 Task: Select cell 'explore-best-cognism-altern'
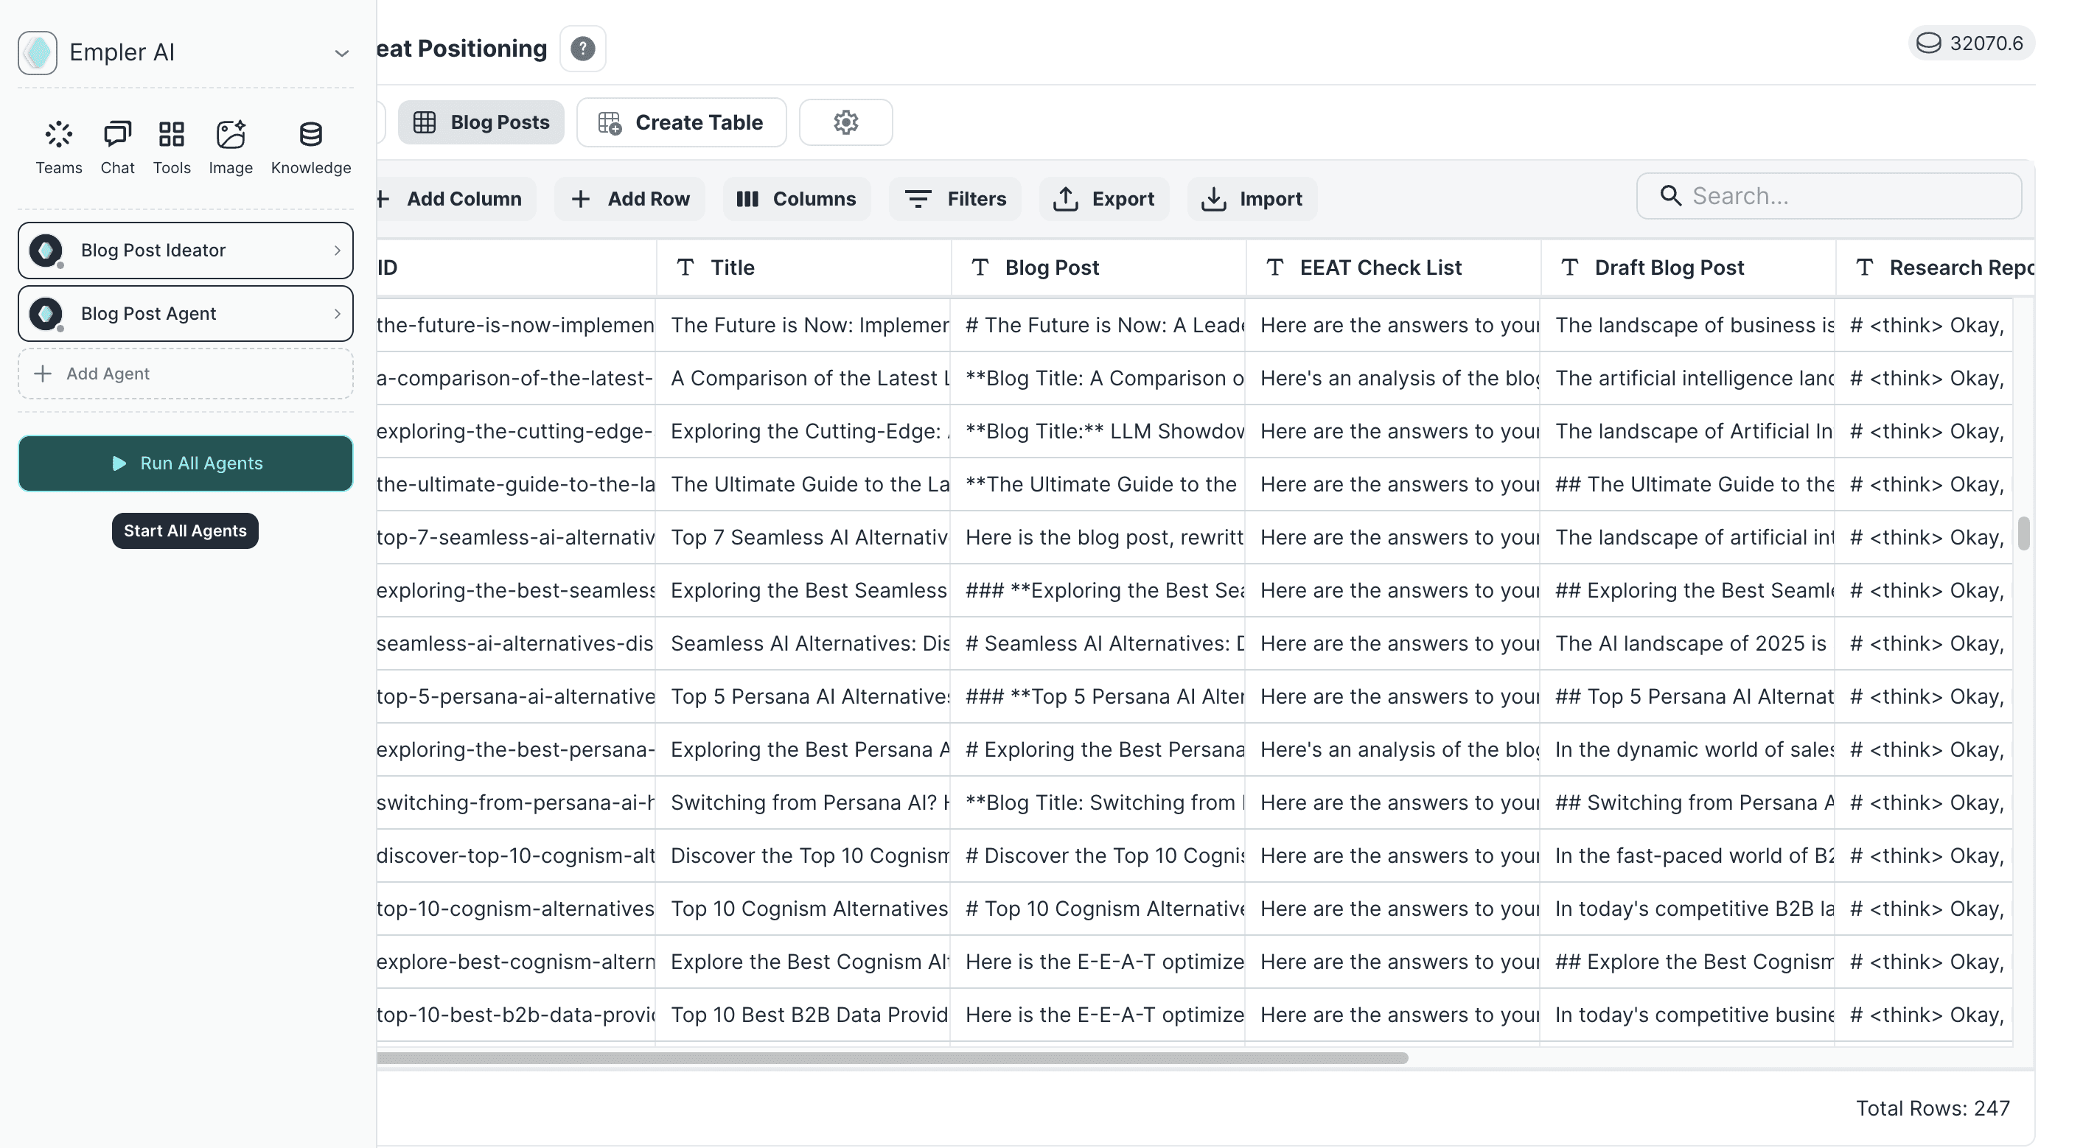[516, 962]
